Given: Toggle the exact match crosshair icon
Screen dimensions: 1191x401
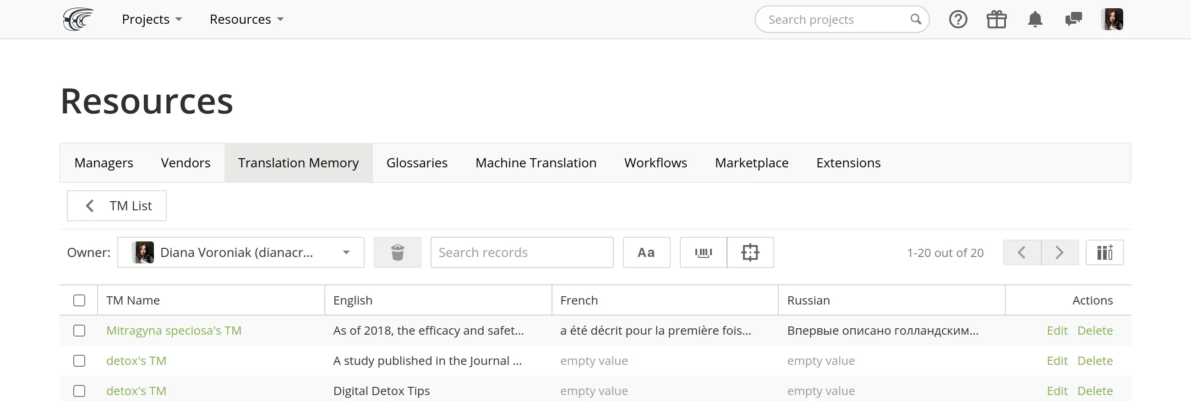Looking at the screenshot, I should 750,252.
